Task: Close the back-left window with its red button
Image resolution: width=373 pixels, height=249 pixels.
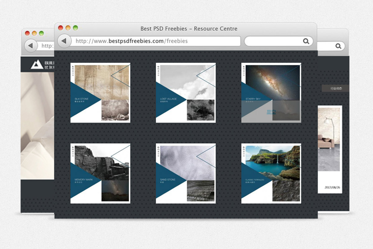Action: coord(27,33)
